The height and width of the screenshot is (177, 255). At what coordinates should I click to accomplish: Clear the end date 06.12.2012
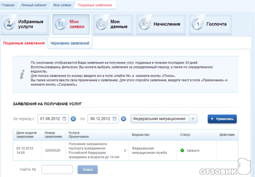point(124,119)
